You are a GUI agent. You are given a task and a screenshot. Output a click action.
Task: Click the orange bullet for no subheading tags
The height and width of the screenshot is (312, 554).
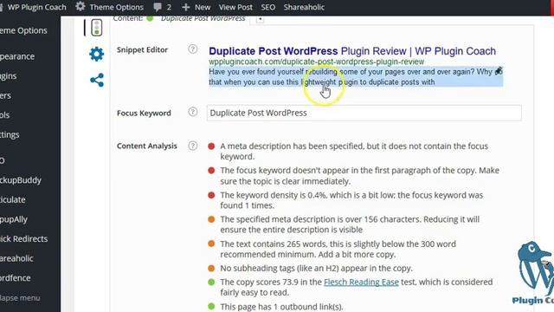tap(211, 268)
